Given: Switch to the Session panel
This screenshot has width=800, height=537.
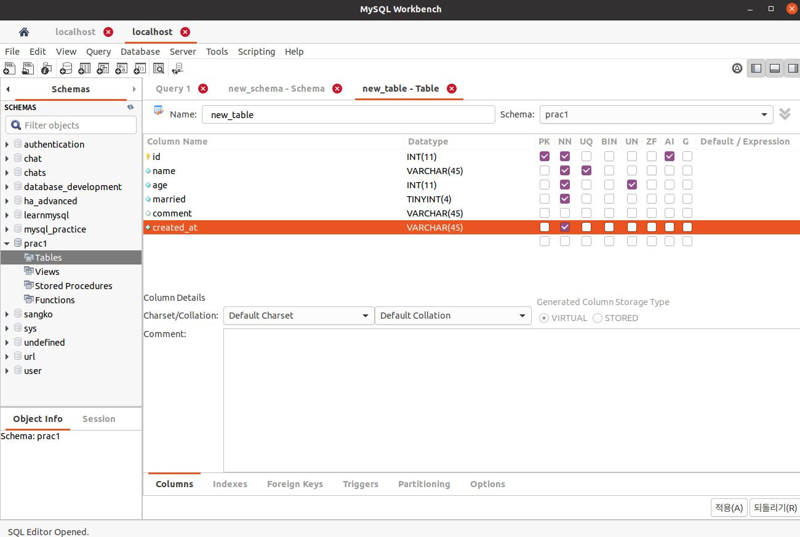Looking at the screenshot, I should [x=98, y=419].
